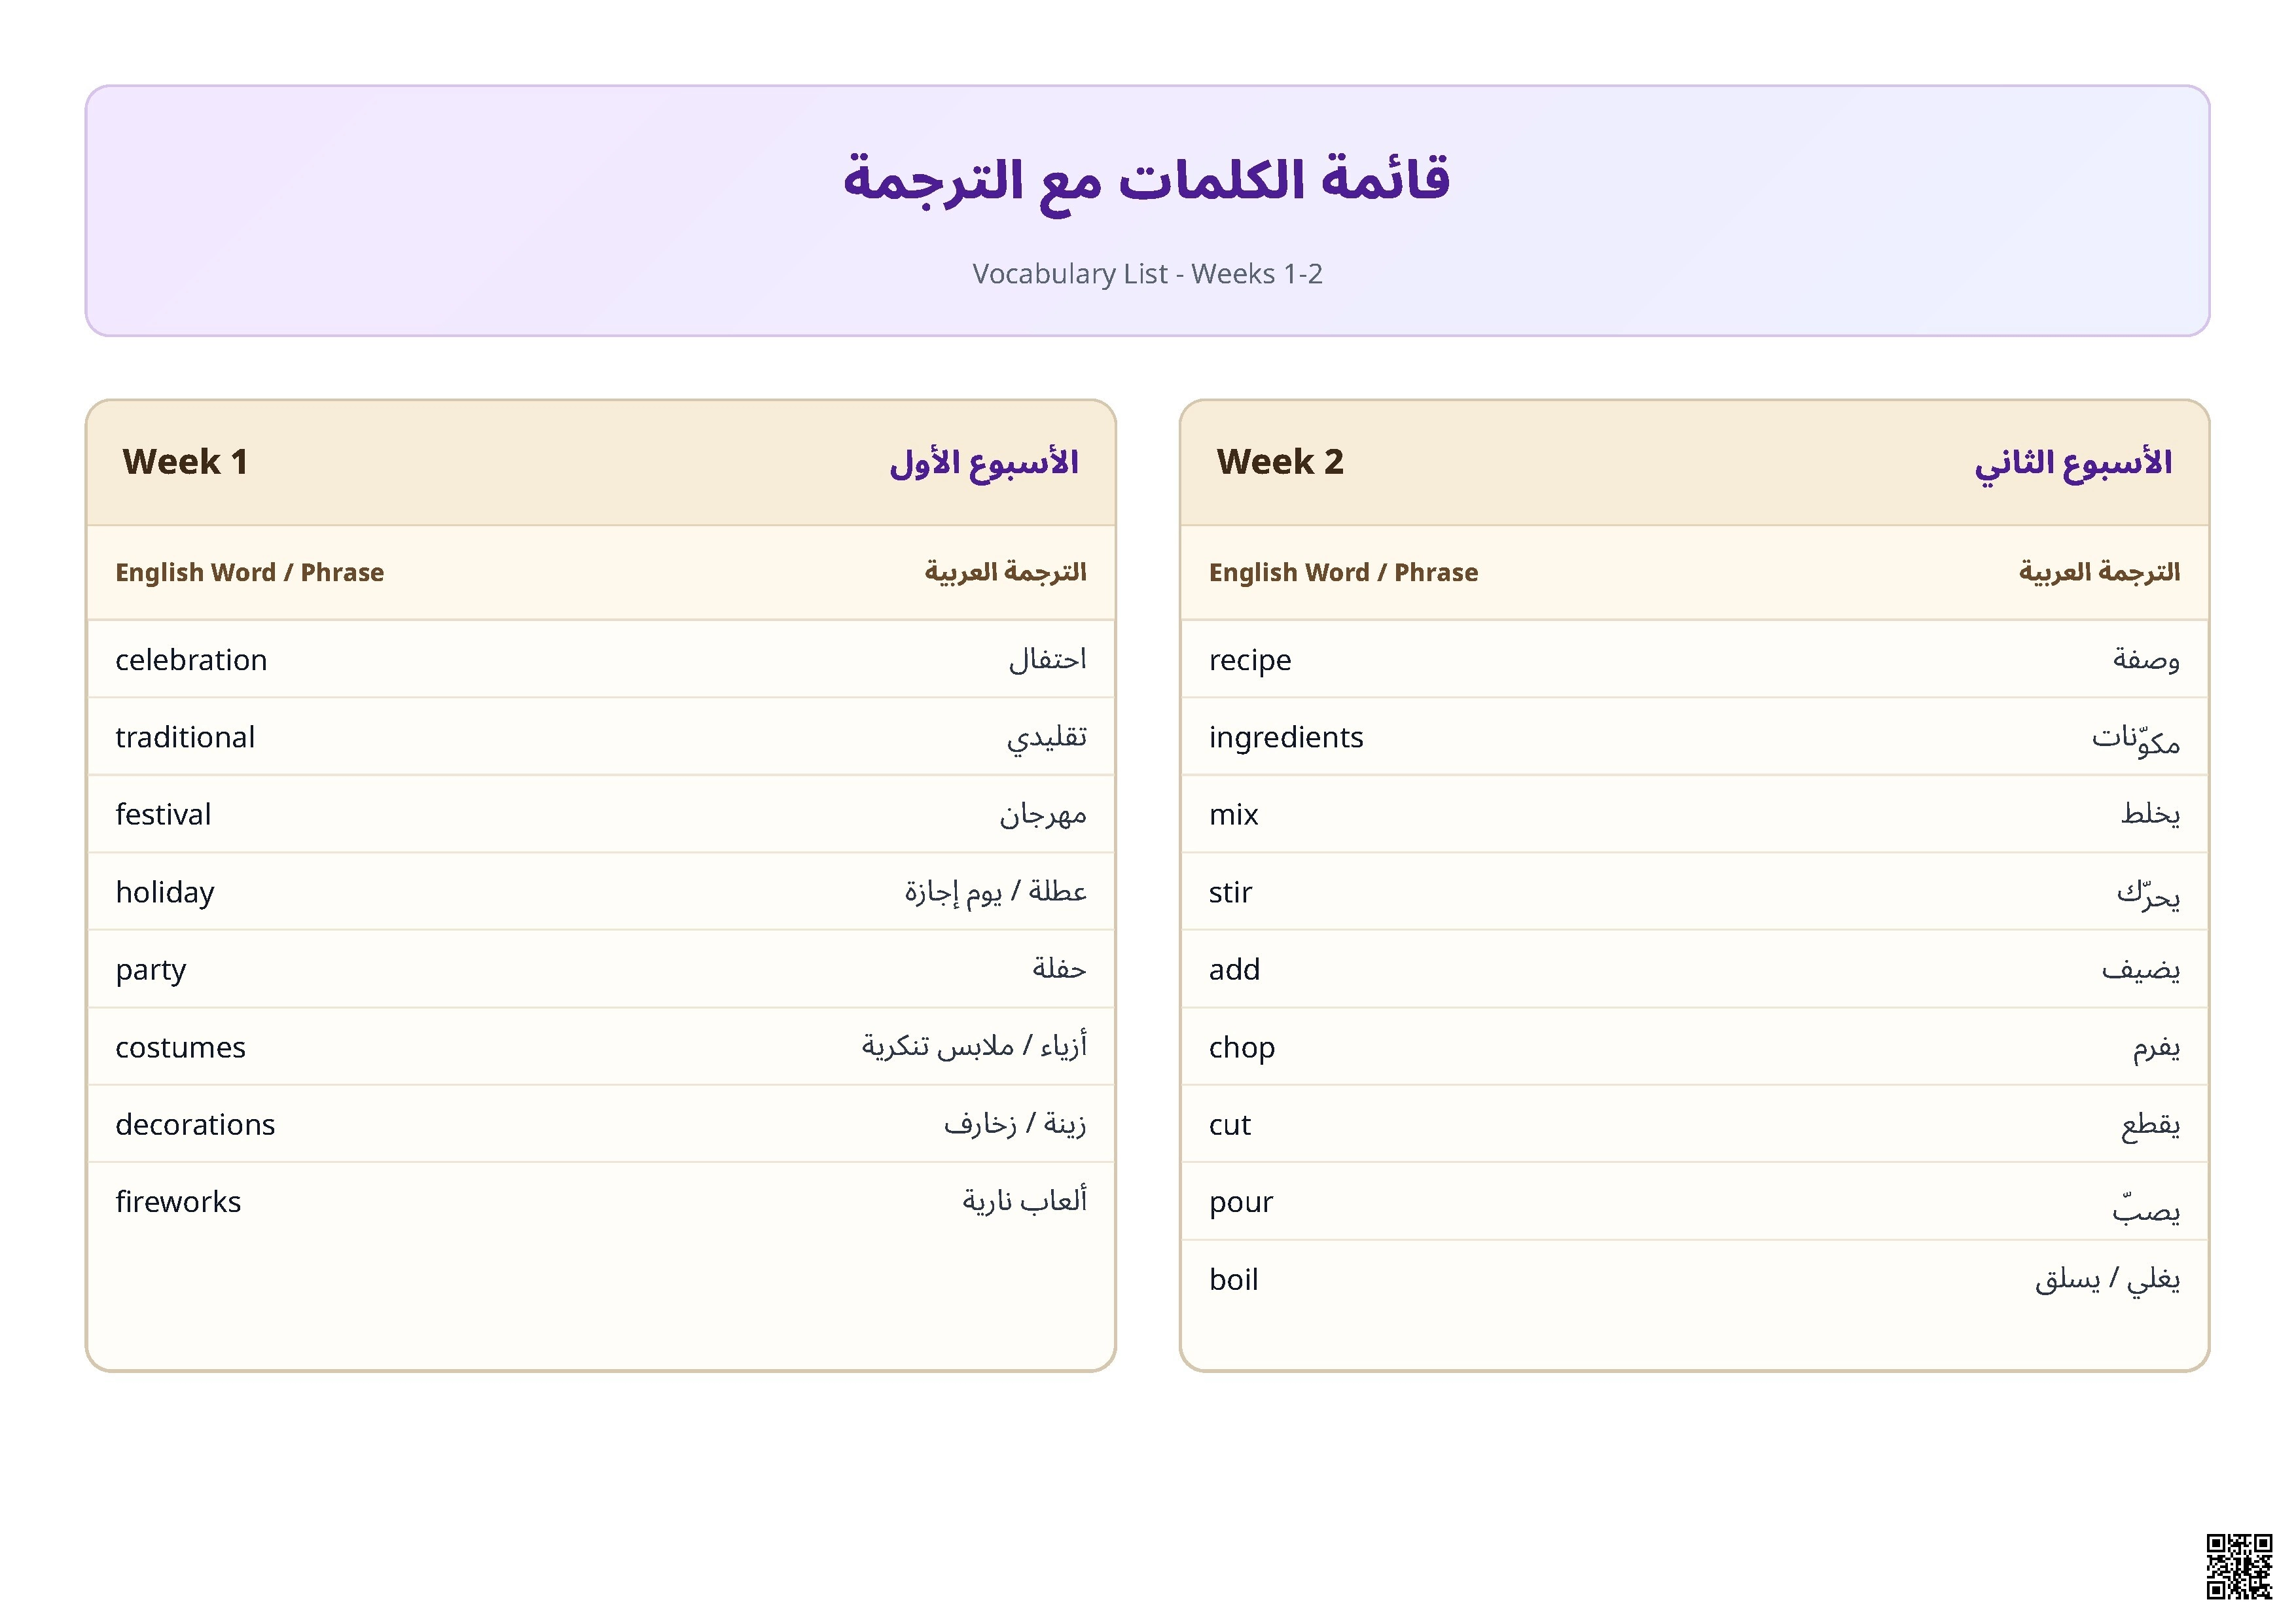Select the word 'chop'

click(x=1242, y=1049)
